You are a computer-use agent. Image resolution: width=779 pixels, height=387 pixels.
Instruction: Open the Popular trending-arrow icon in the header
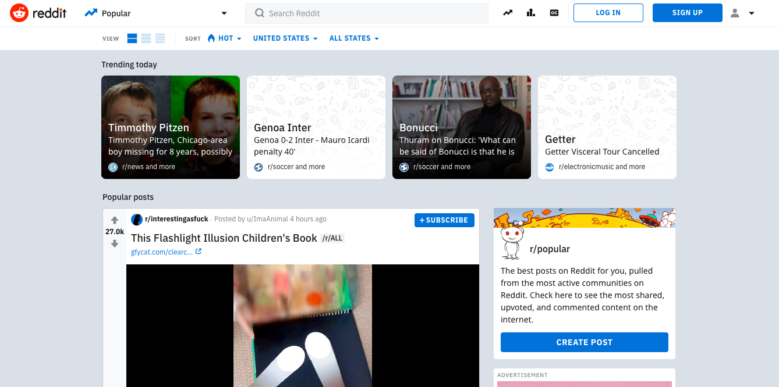(508, 13)
